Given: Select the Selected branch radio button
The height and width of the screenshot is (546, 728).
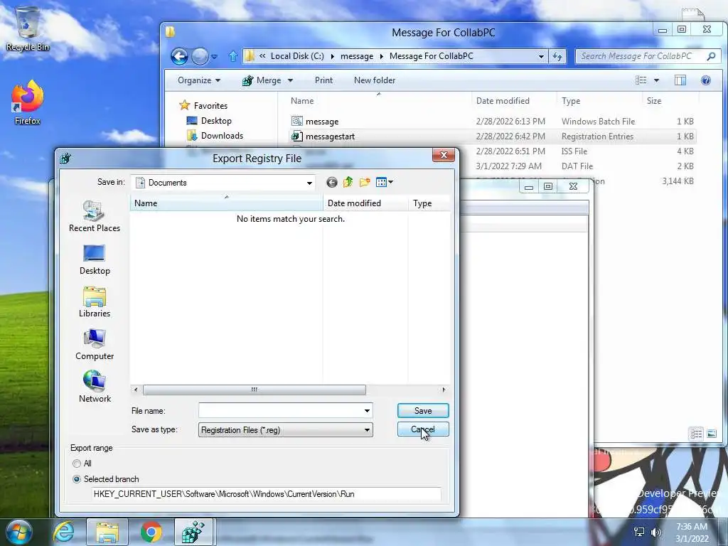Looking at the screenshot, I should (x=77, y=479).
